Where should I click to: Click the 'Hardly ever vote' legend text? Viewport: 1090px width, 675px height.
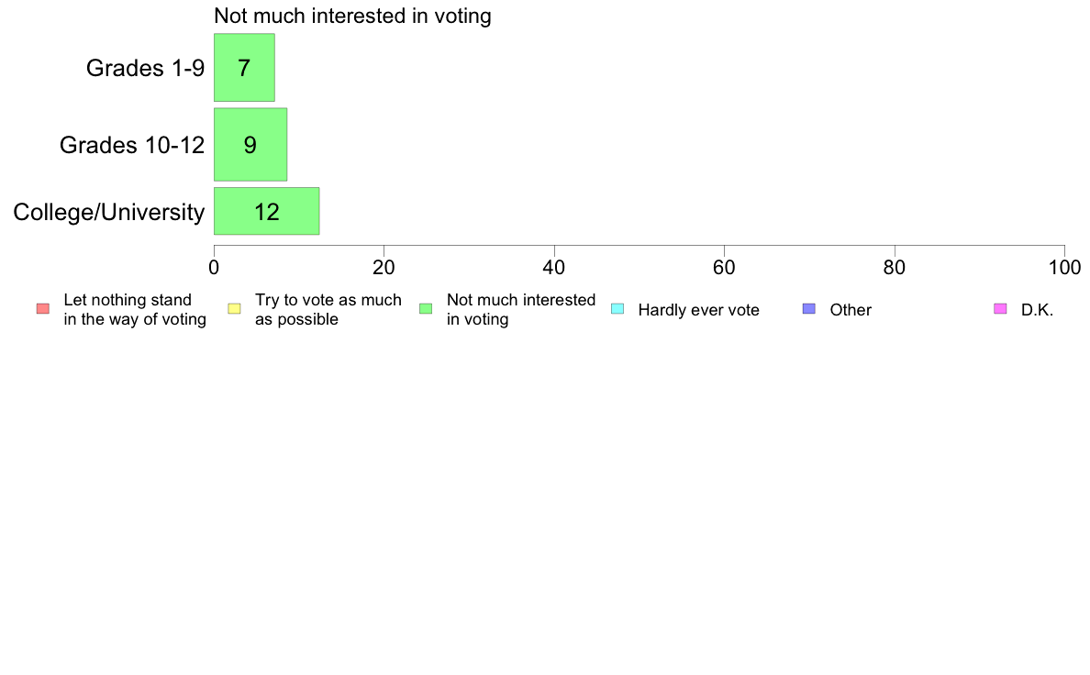coord(698,310)
